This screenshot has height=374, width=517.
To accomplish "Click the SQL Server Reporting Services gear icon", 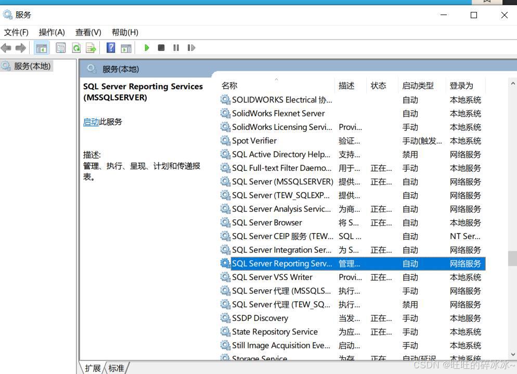I will point(225,263).
